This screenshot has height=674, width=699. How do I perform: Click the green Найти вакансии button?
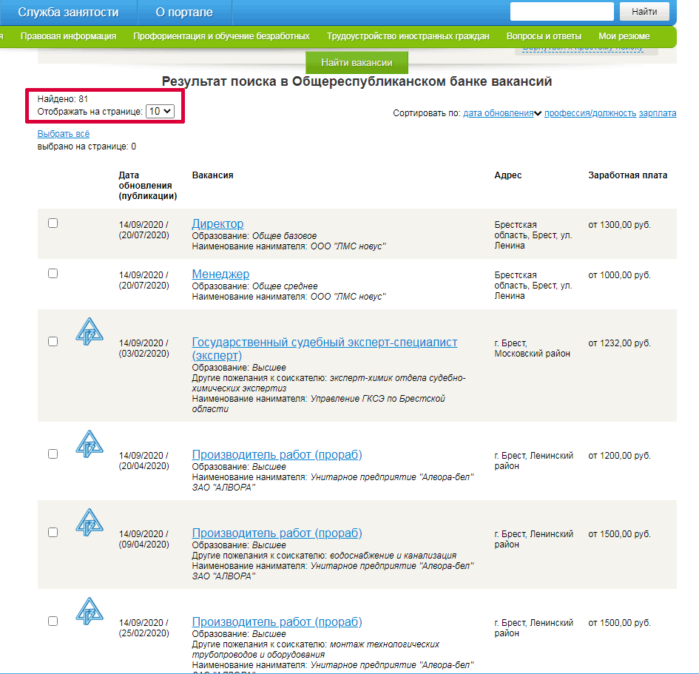[x=357, y=62]
